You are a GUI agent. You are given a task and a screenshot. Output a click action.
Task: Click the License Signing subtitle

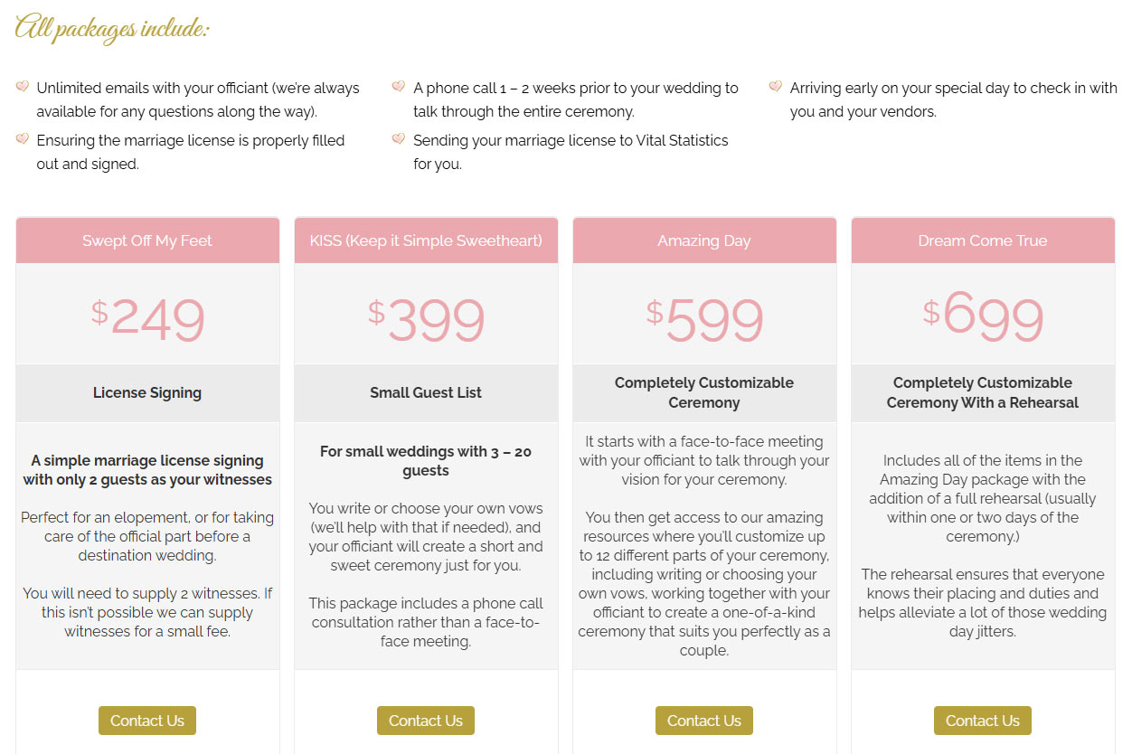click(147, 392)
